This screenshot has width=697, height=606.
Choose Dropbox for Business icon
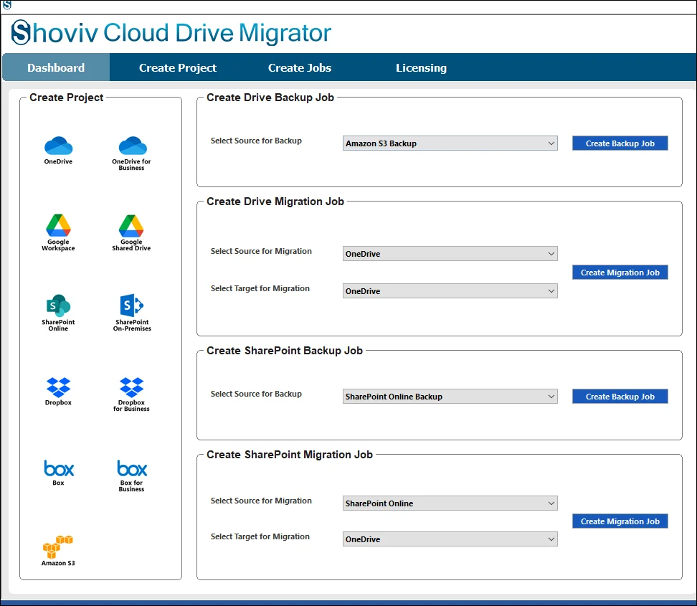point(131,394)
